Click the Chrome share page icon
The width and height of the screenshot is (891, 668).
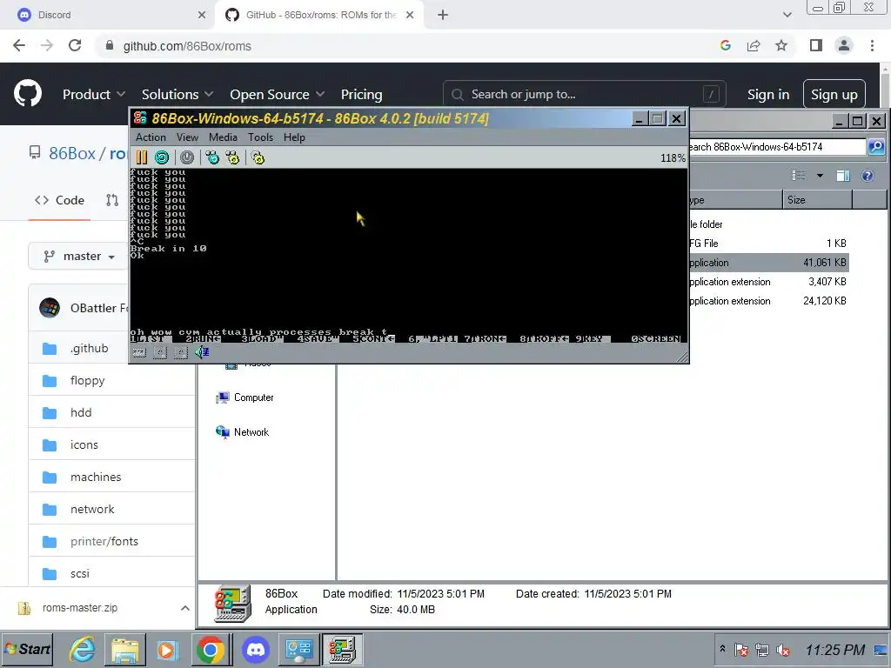click(754, 45)
